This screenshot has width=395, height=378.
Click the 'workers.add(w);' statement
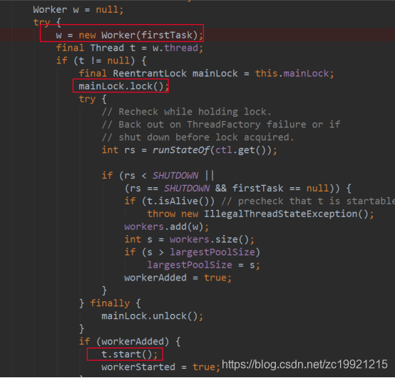(167, 227)
